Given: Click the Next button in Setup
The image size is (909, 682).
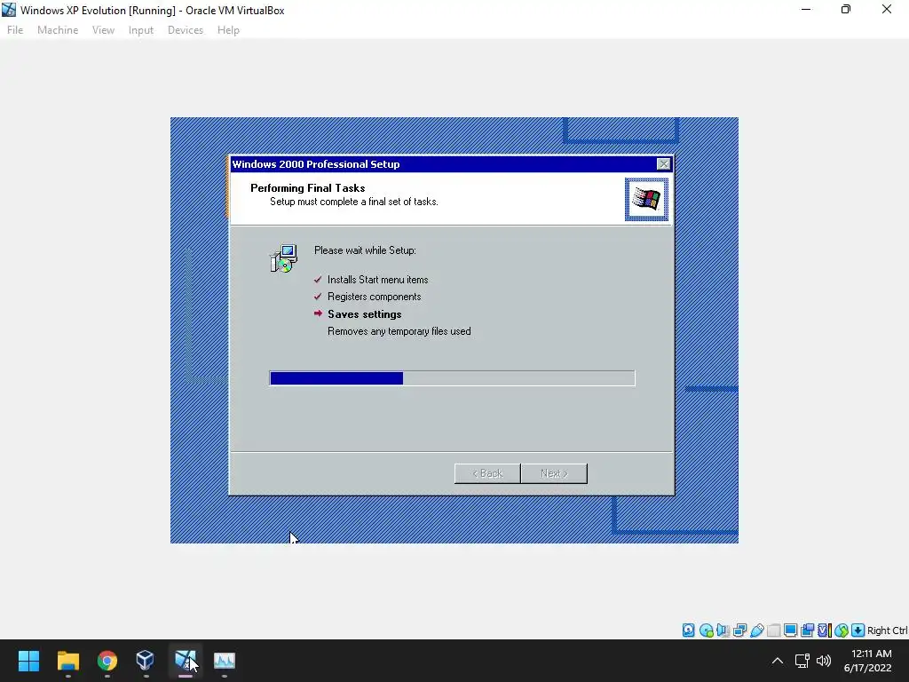Looking at the screenshot, I should (554, 473).
